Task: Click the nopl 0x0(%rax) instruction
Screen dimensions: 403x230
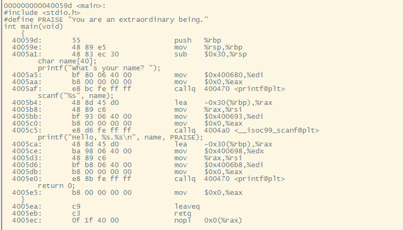Action: coord(208,220)
